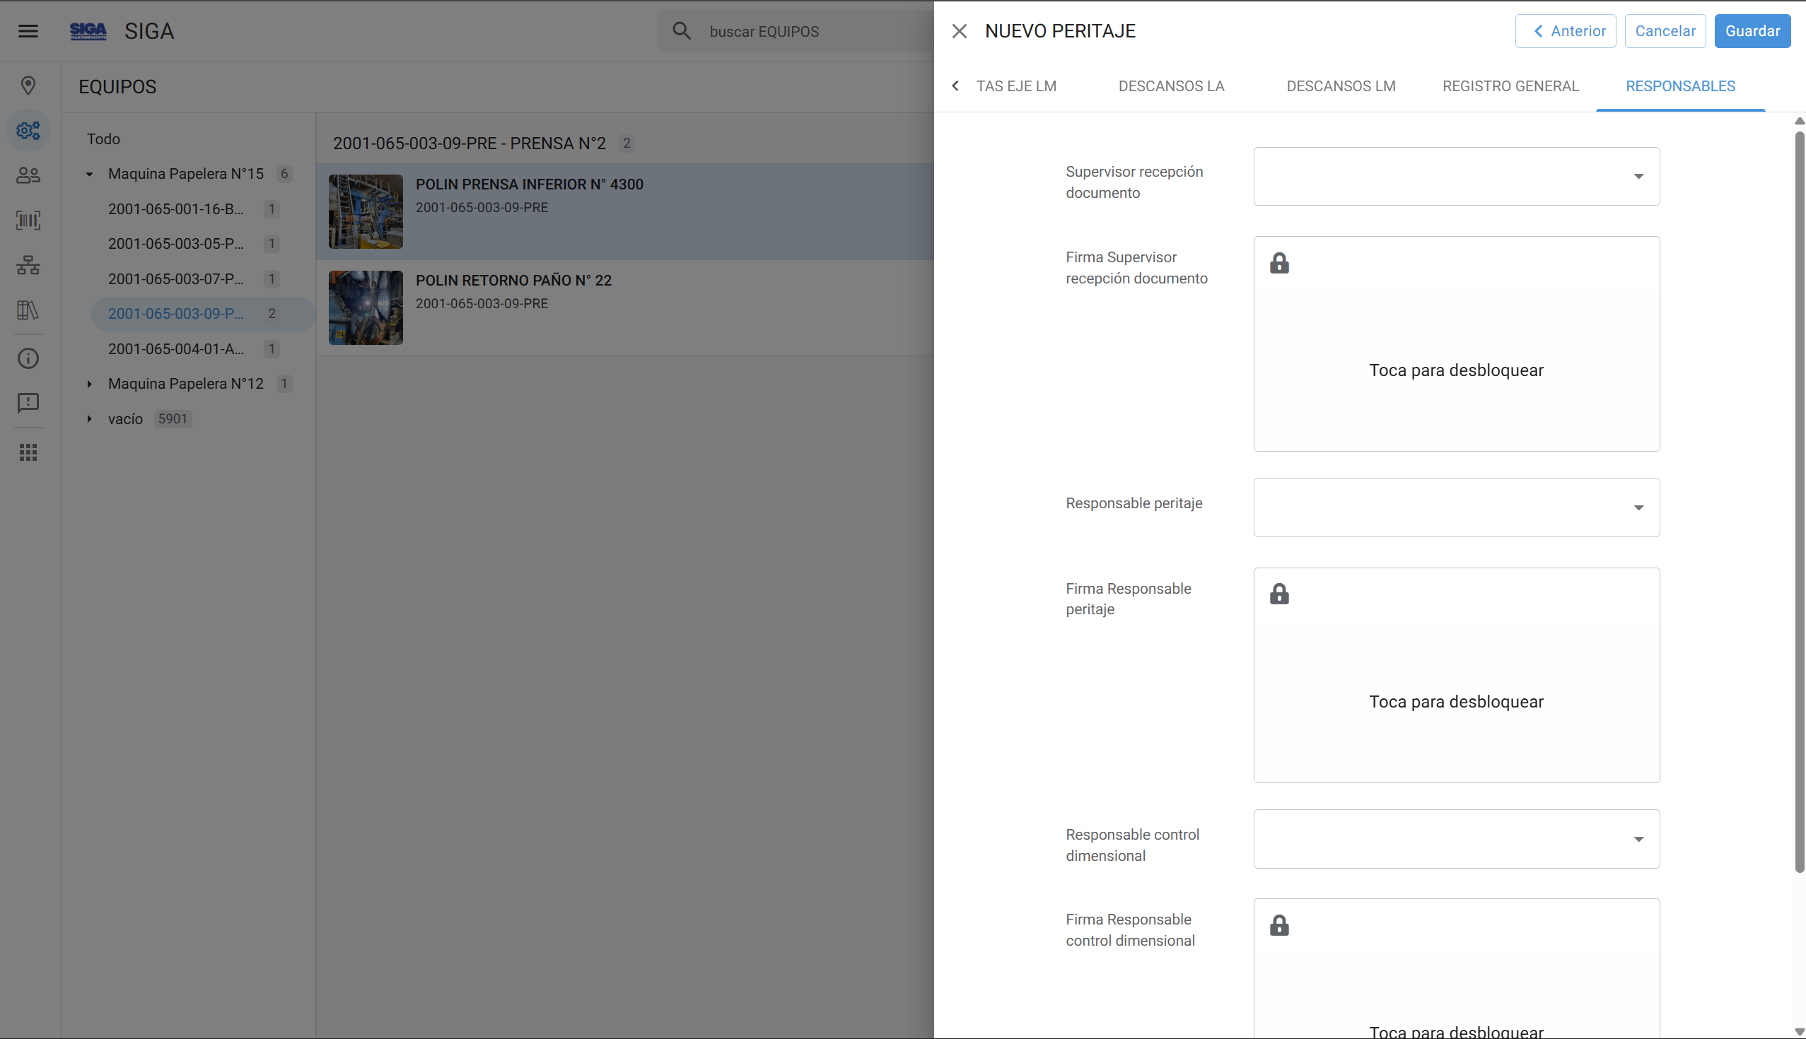
Task: Unlock Firma Responsable control dimensional lock
Action: [1279, 924]
